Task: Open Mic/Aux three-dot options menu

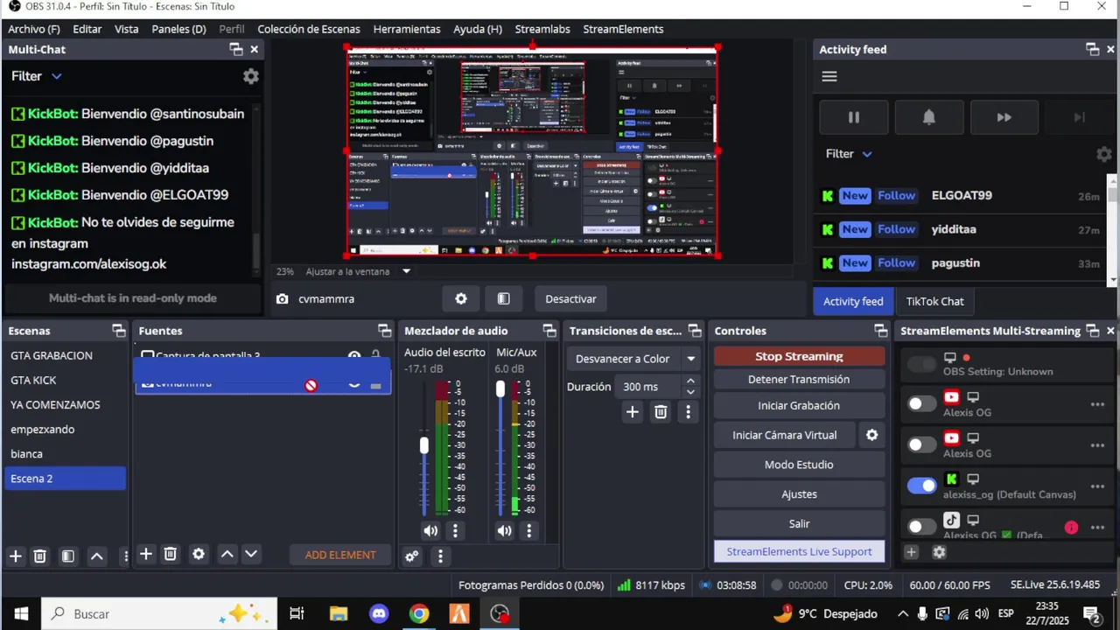Action: pyautogui.click(x=528, y=530)
